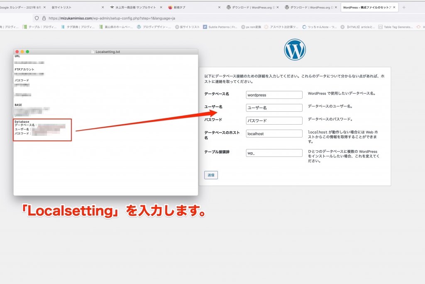The width and height of the screenshot is (425, 284).
Task: Open a new tab with plus button
Action: click(404, 7)
